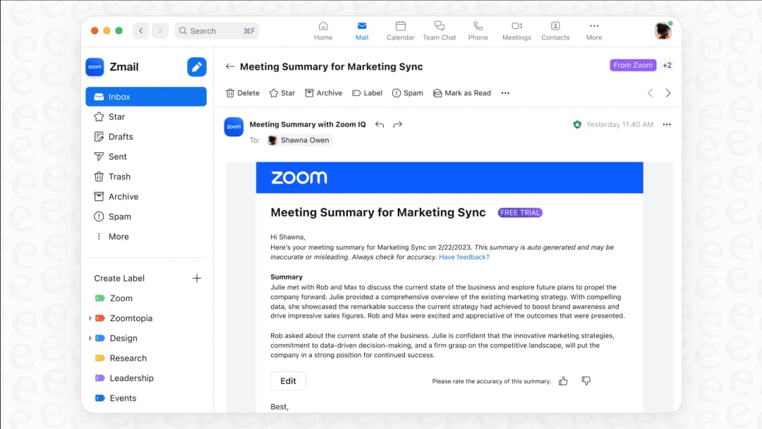Click the Edit summary button
The width and height of the screenshot is (762, 429).
click(288, 381)
